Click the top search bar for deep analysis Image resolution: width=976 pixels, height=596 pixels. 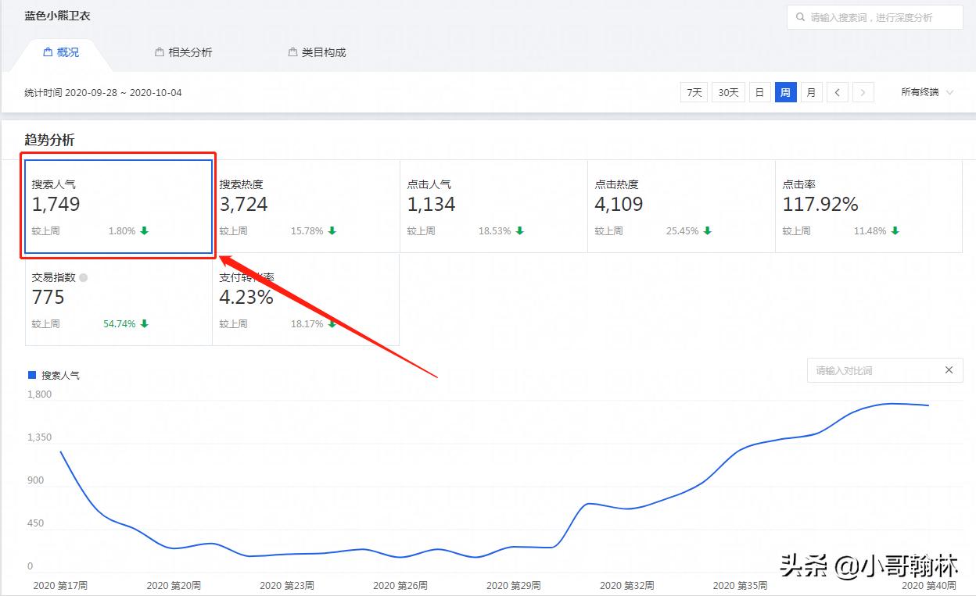[x=874, y=16]
